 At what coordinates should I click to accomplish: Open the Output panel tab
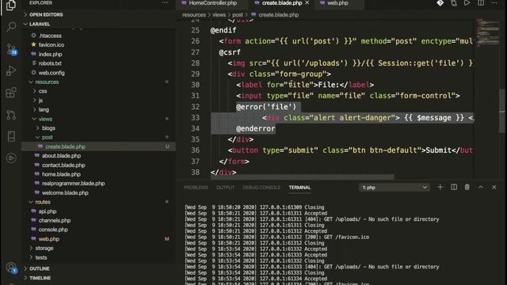225,188
